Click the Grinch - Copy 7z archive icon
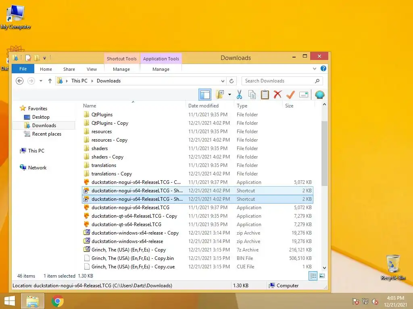413x309 pixels. 86,249
